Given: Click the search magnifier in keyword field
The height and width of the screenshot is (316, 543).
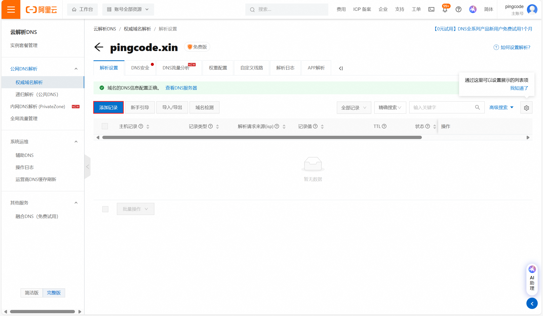Looking at the screenshot, I should [x=477, y=108].
